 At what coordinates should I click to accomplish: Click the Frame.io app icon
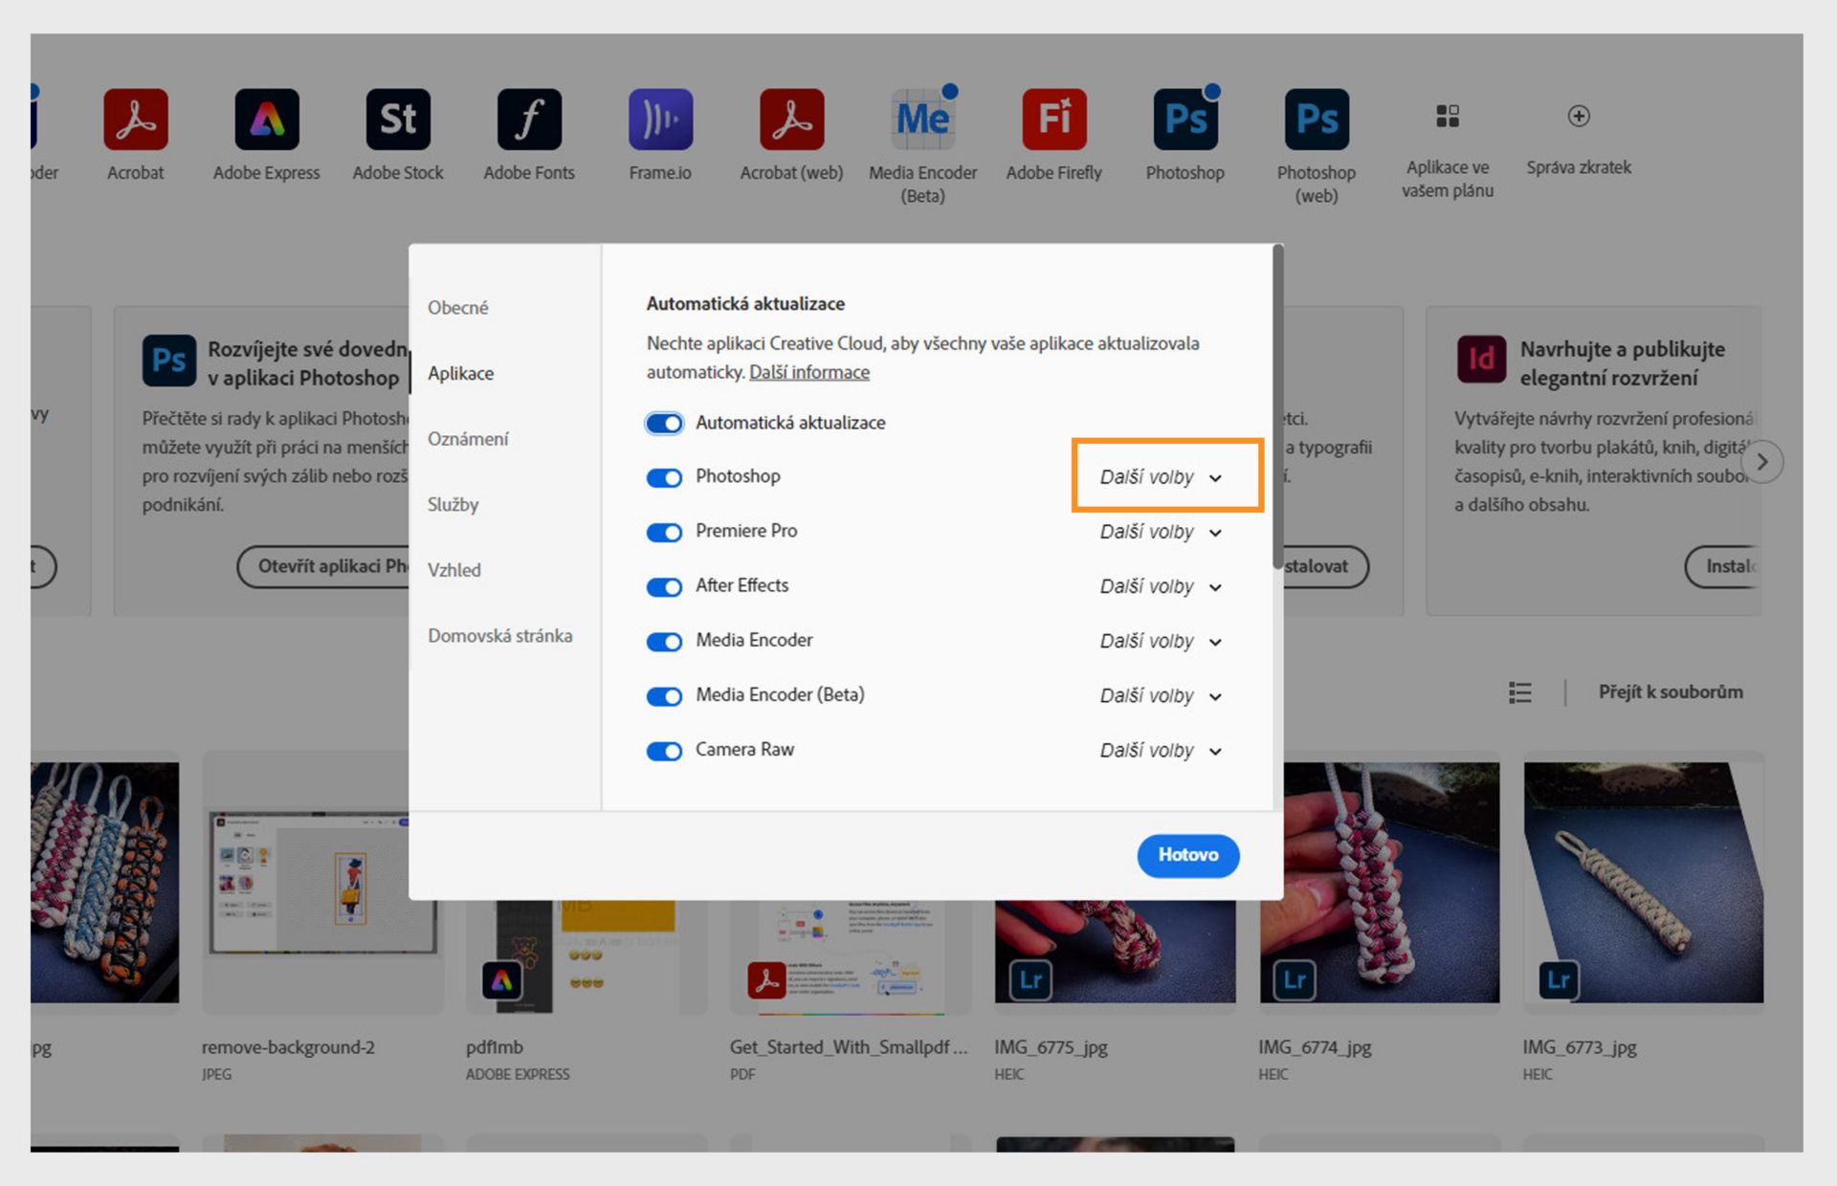(x=660, y=120)
